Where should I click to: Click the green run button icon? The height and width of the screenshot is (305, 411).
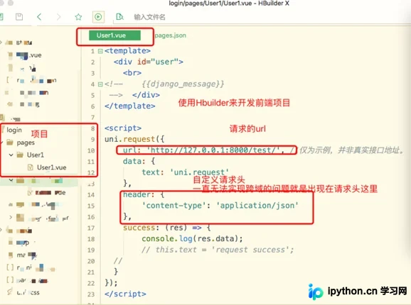click(x=98, y=17)
